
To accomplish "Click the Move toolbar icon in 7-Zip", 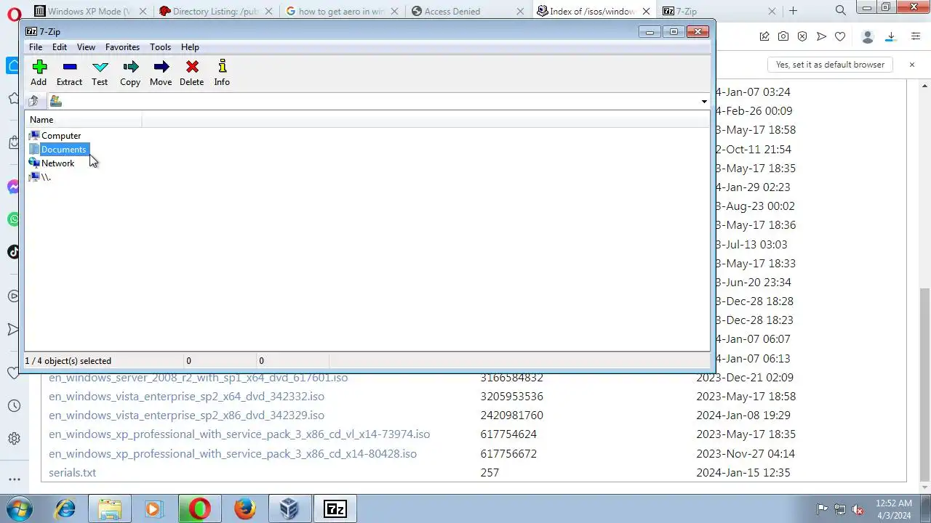I will pos(161,73).
